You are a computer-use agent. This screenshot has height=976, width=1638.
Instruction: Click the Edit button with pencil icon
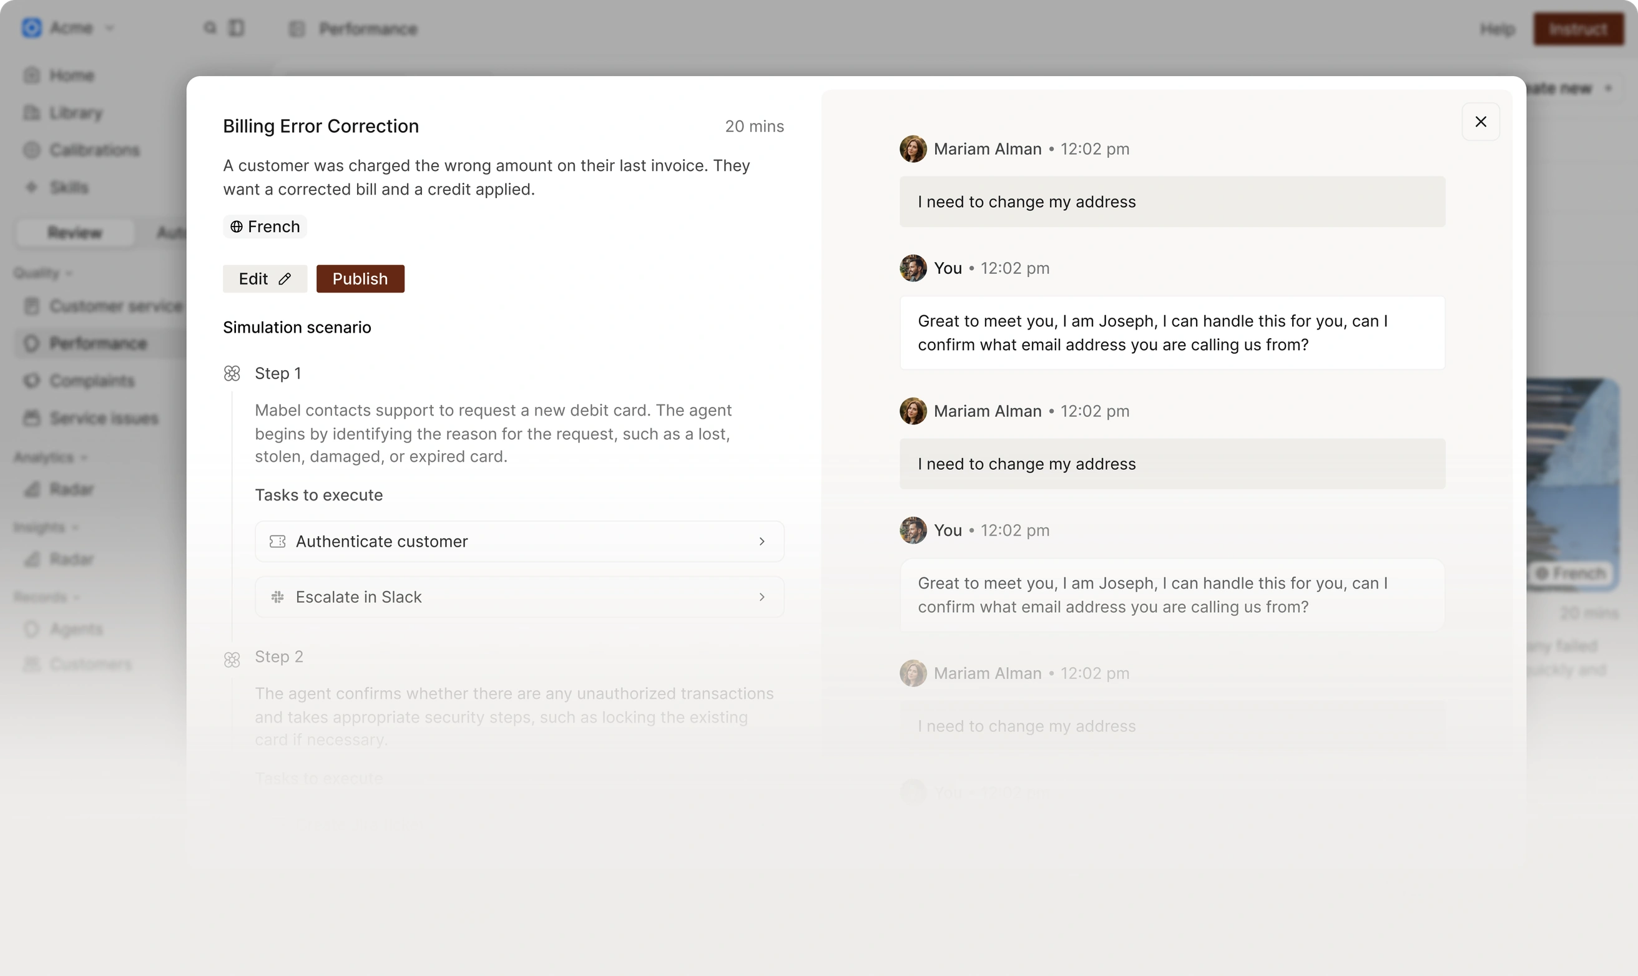pyautogui.click(x=265, y=279)
